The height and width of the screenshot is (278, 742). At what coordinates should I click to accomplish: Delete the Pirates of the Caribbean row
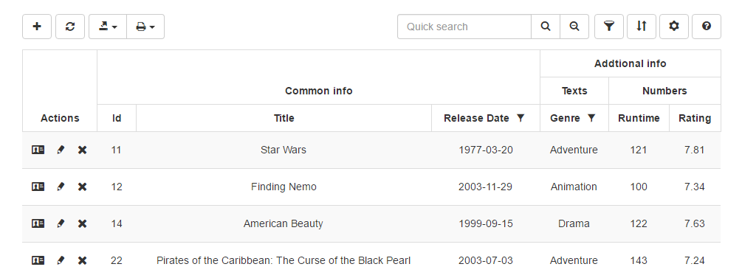point(83,260)
